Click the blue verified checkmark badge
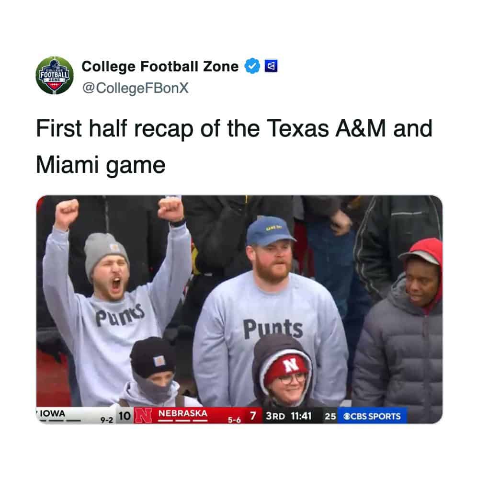 click(x=250, y=67)
